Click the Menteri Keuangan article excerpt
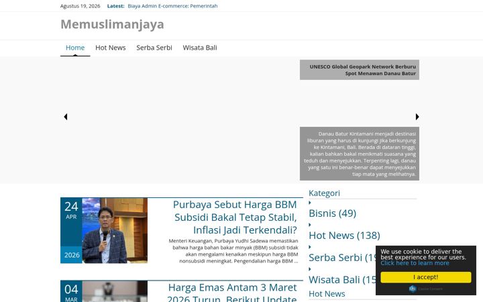Screen dimensions: 483x302 (x=233, y=251)
